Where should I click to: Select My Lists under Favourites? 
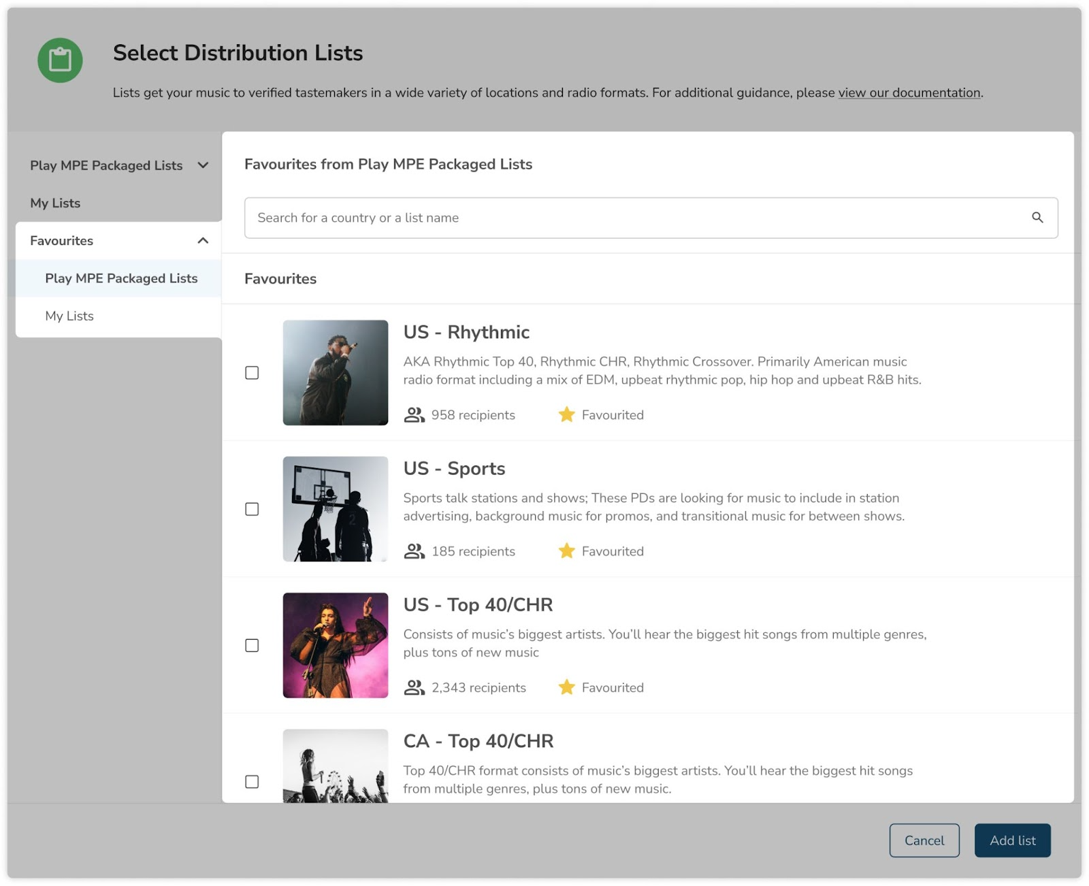coord(69,316)
